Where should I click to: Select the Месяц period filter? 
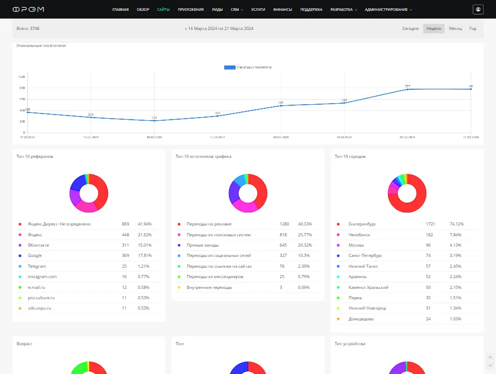tap(455, 28)
